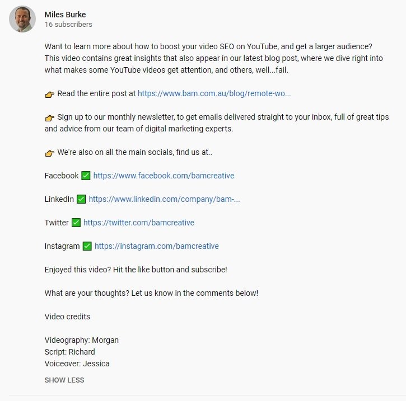406x401 pixels.
Task: Click the Miles Burke channel avatar
Action: tap(22, 19)
